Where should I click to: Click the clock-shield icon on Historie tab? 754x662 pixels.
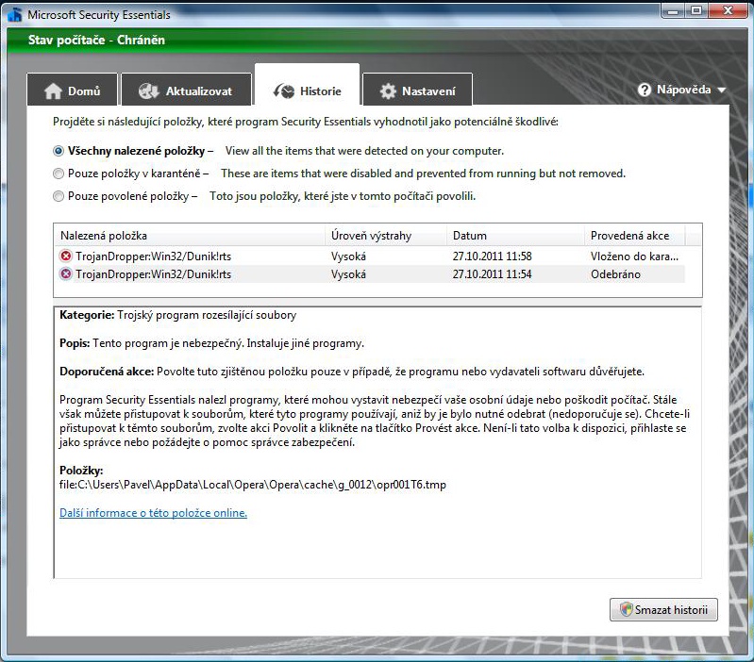[x=284, y=91]
